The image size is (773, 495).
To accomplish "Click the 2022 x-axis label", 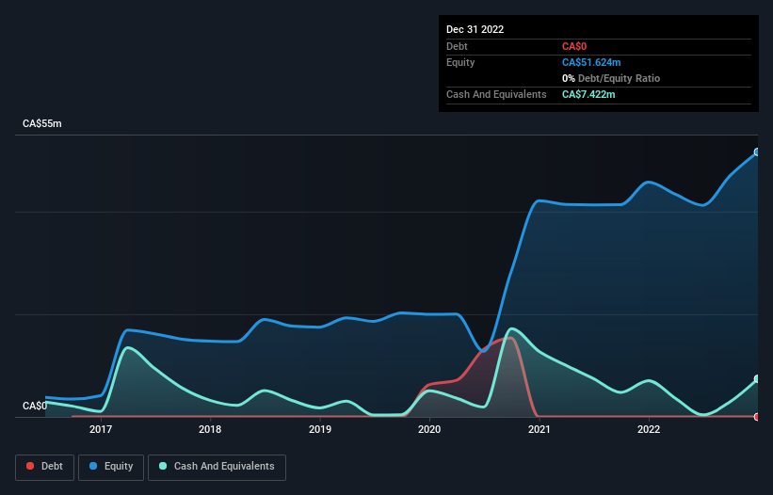I will [x=649, y=429].
